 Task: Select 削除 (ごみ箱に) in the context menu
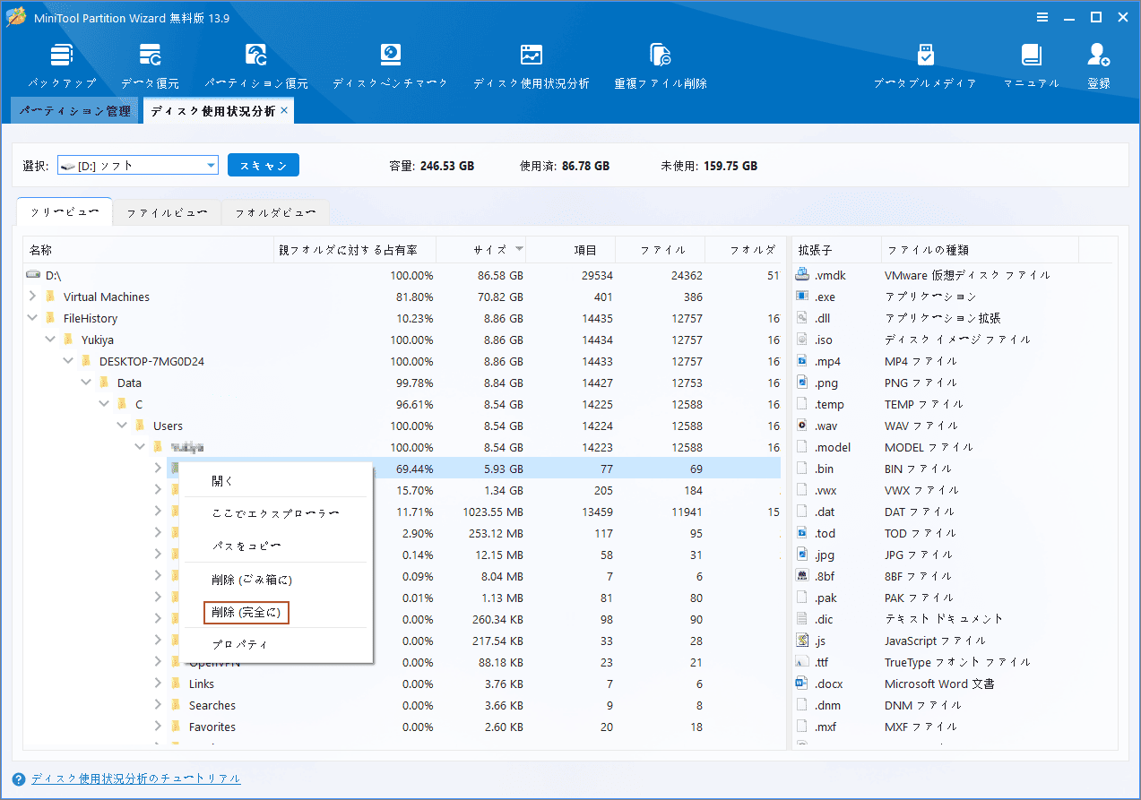[276, 580]
